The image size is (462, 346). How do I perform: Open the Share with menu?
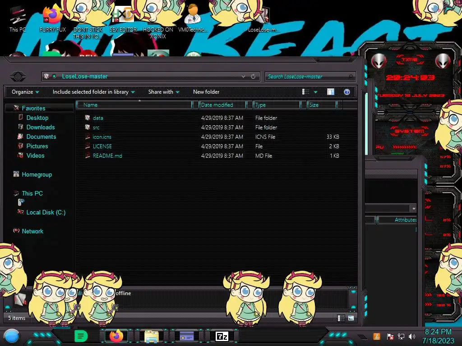pos(164,92)
